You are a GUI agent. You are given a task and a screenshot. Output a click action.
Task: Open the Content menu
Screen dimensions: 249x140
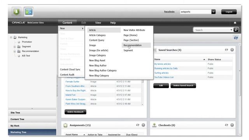click(x=67, y=23)
